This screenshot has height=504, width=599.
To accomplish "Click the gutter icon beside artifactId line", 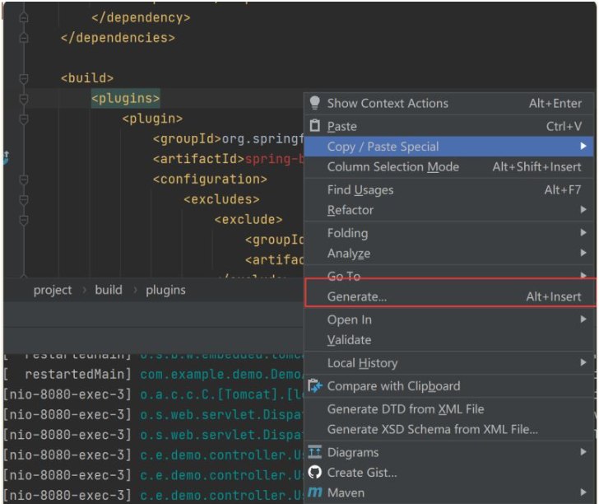I will [x=6, y=157].
